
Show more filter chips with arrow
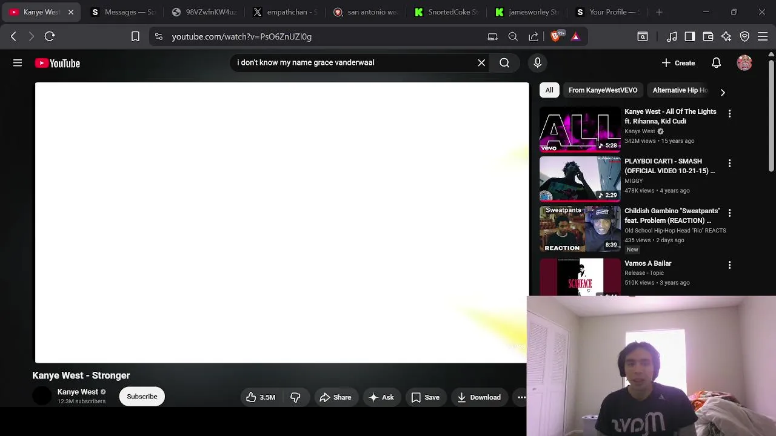point(723,92)
